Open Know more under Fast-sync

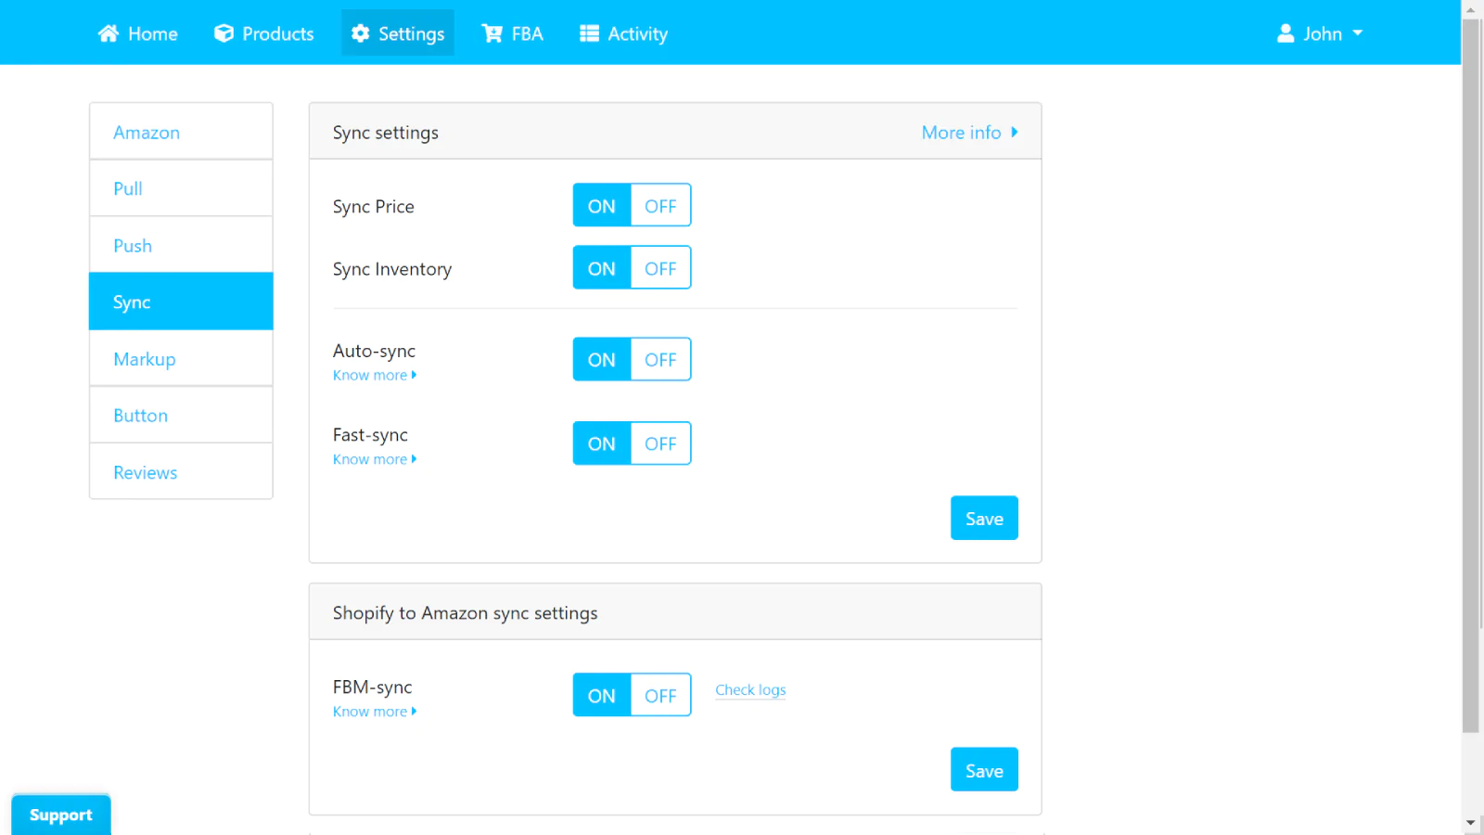[x=375, y=459]
